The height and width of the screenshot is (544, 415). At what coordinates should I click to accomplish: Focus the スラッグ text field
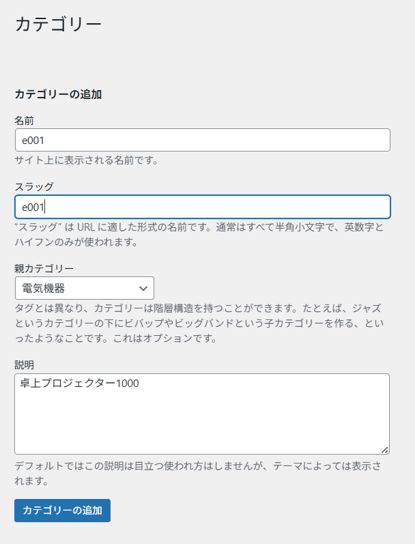[203, 207]
